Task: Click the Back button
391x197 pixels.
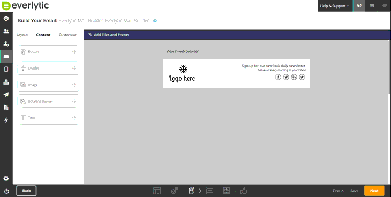Action: pyautogui.click(x=26, y=191)
